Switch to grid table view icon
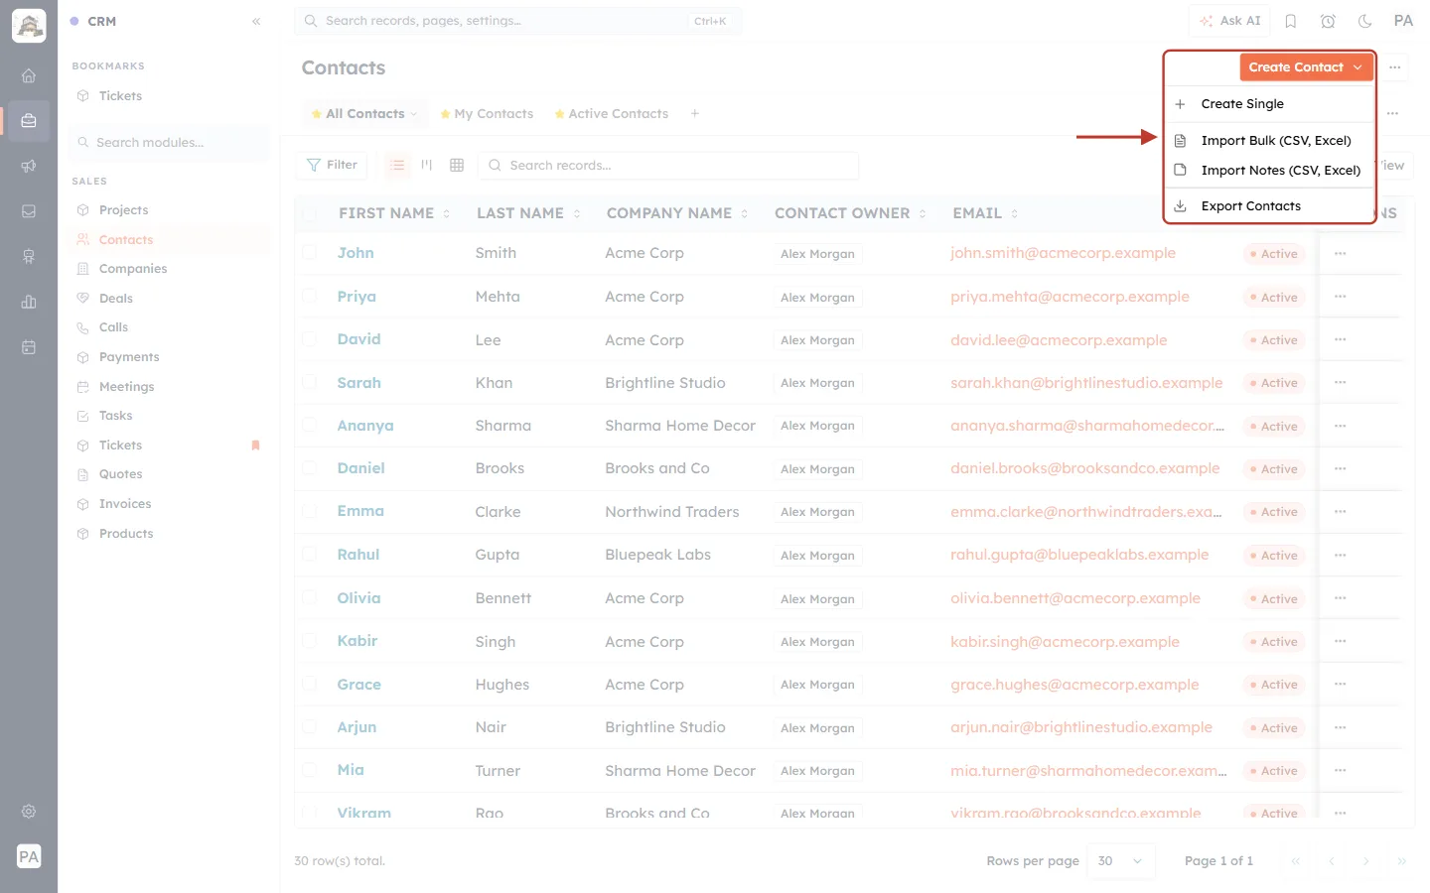The height and width of the screenshot is (893, 1430). (457, 165)
